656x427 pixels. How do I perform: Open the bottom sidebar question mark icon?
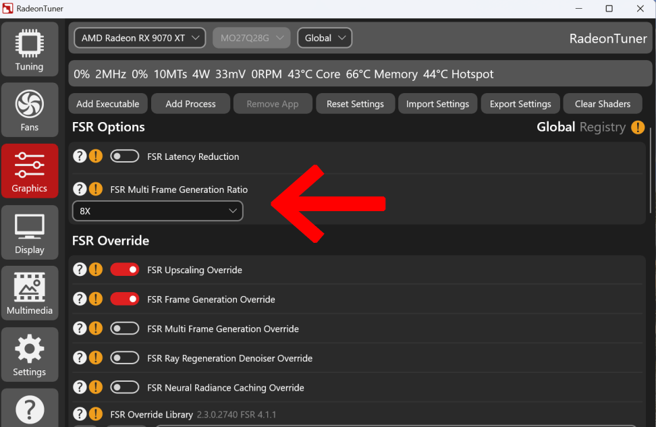tap(29, 409)
